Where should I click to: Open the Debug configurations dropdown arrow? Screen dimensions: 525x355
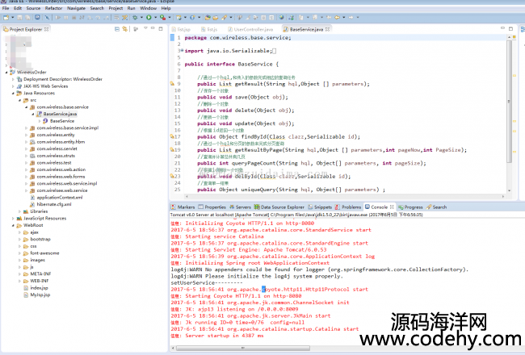point(141,18)
